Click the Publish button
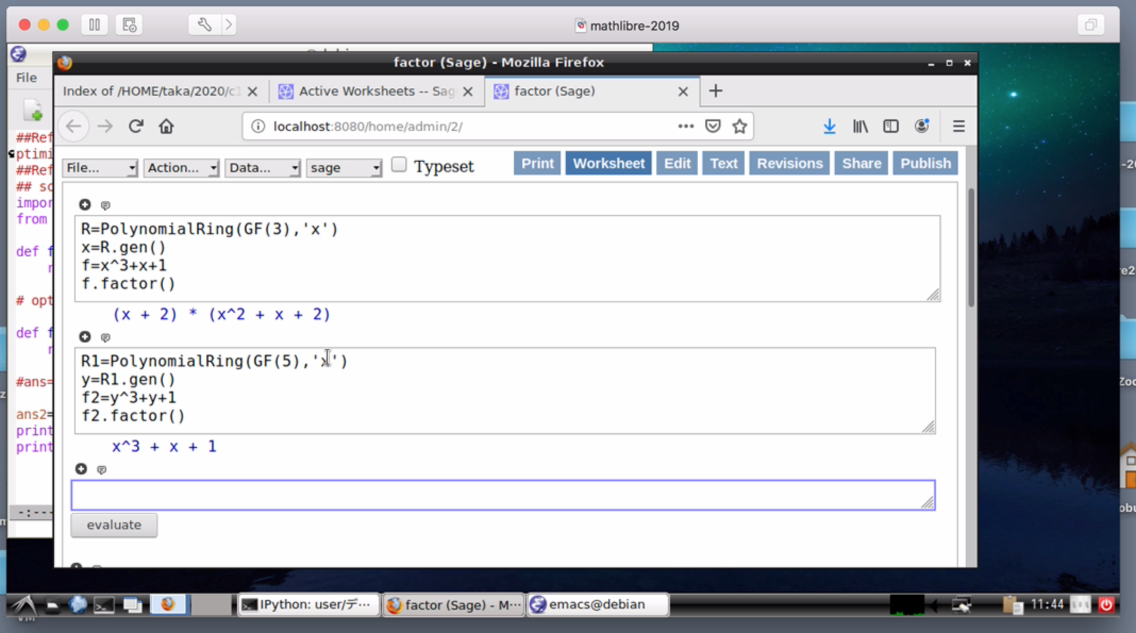The image size is (1136, 633). tap(925, 163)
